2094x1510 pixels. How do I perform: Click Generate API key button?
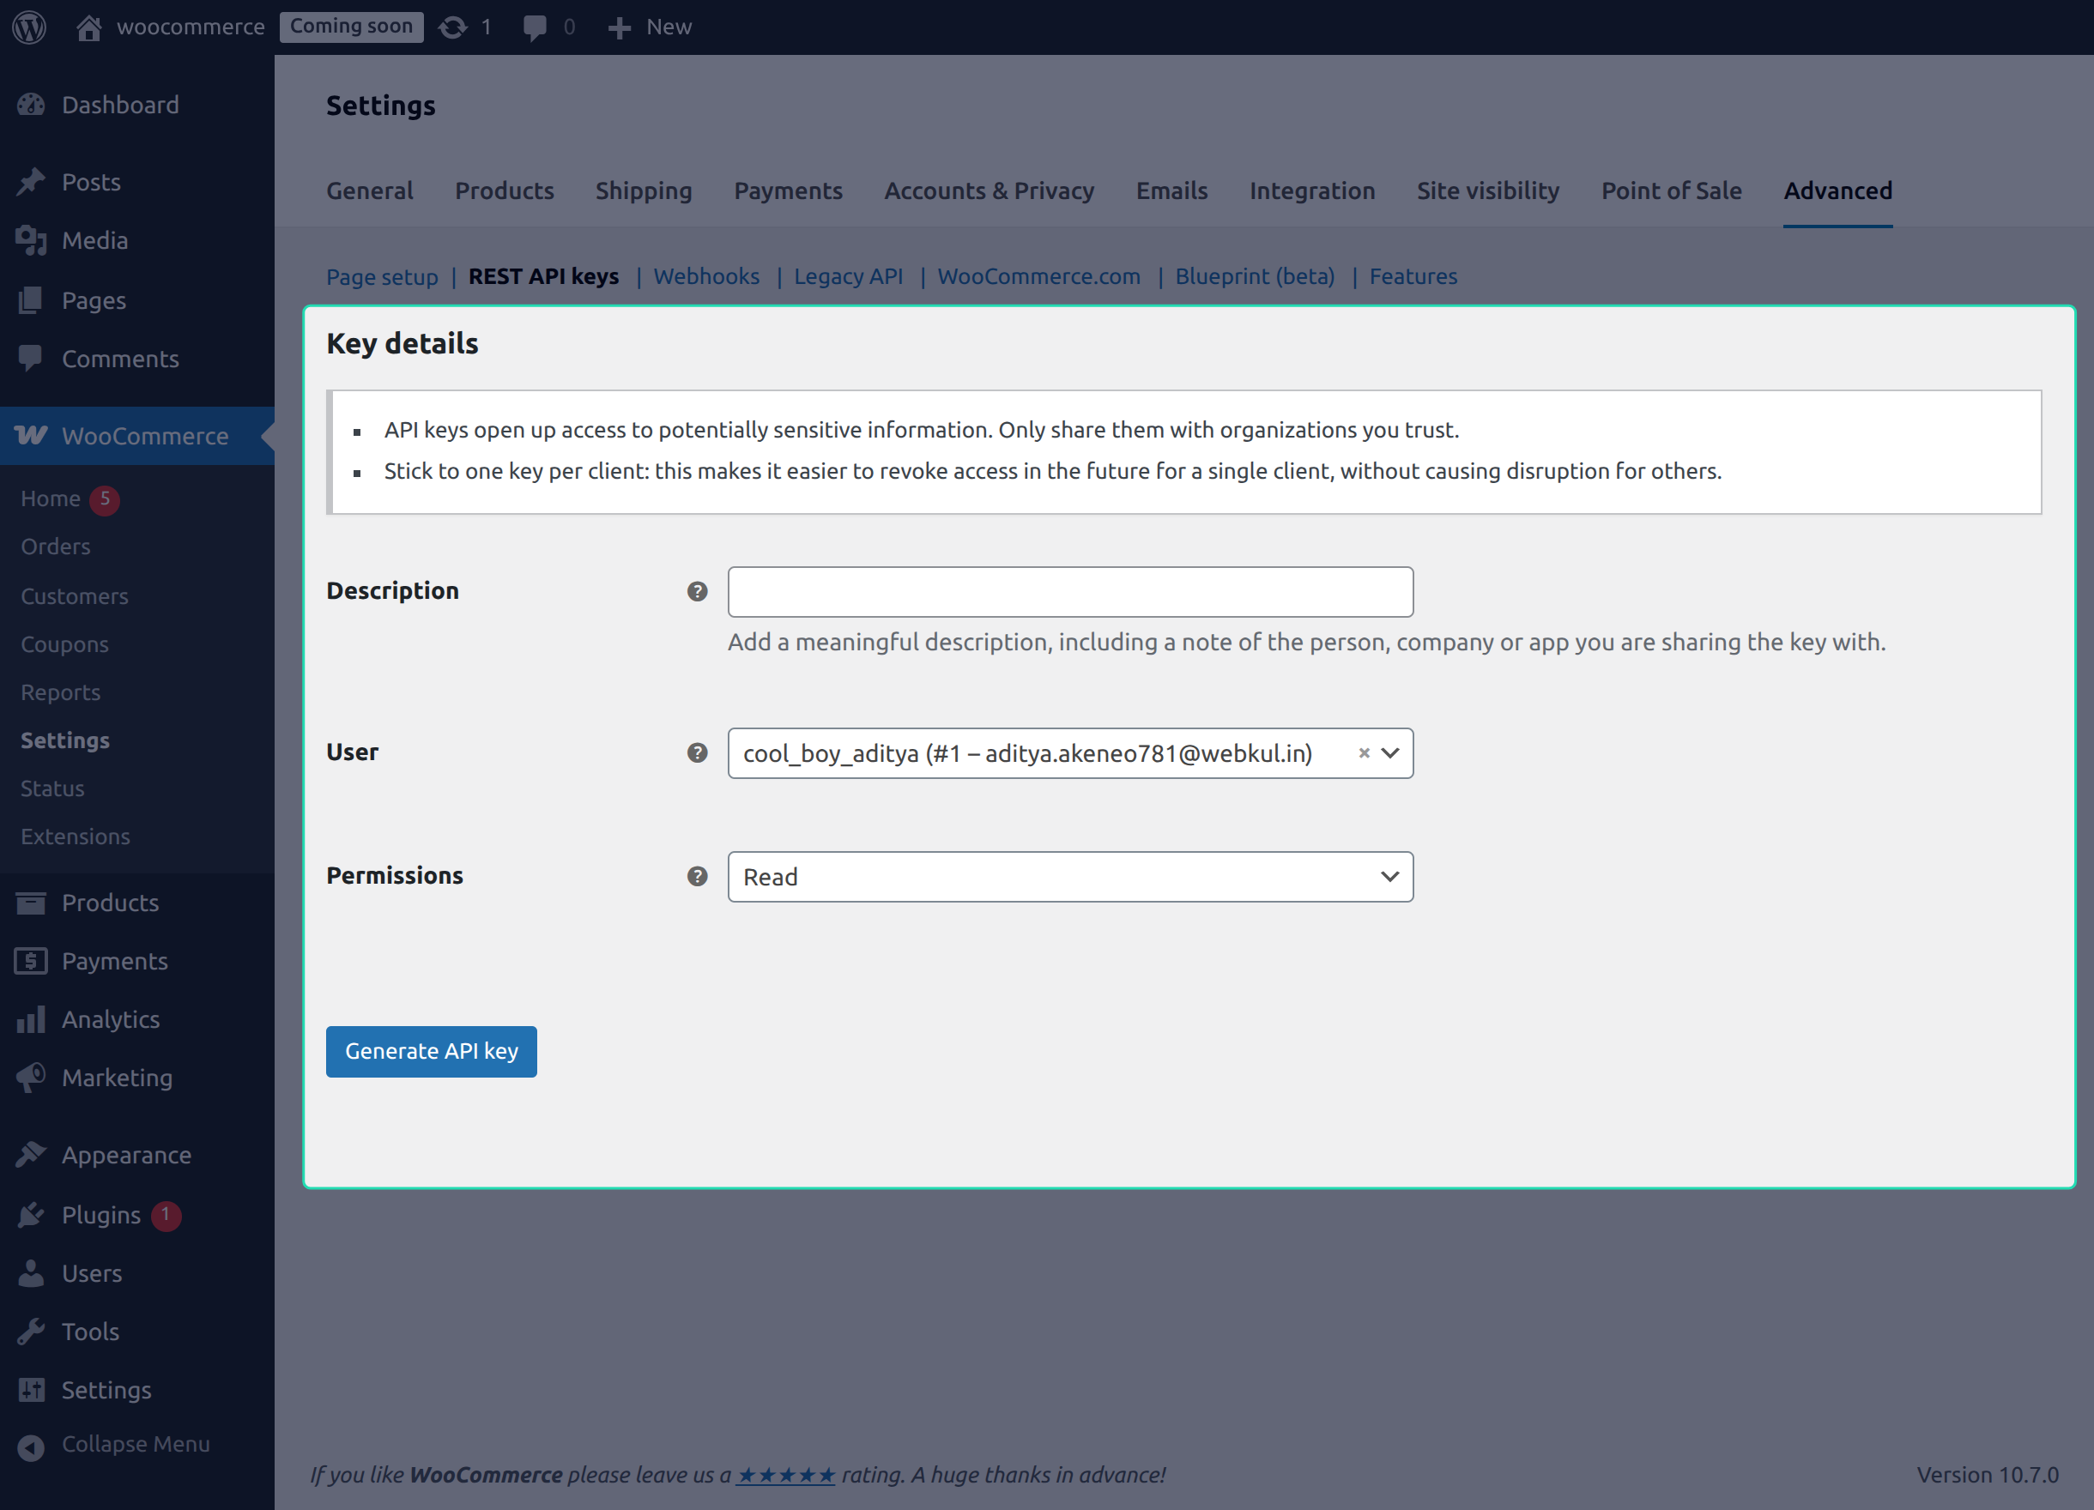(431, 1051)
